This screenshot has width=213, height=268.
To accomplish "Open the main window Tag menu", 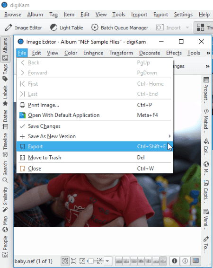I will 53,15.
